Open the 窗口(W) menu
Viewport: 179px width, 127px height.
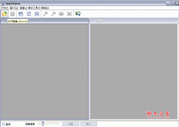tap(14, 8)
